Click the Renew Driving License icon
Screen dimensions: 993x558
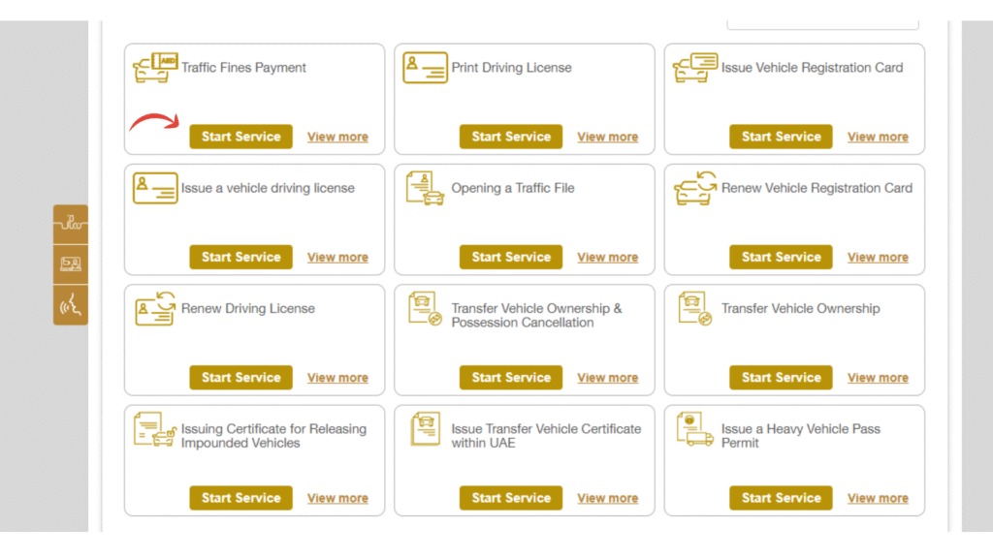coord(155,308)
